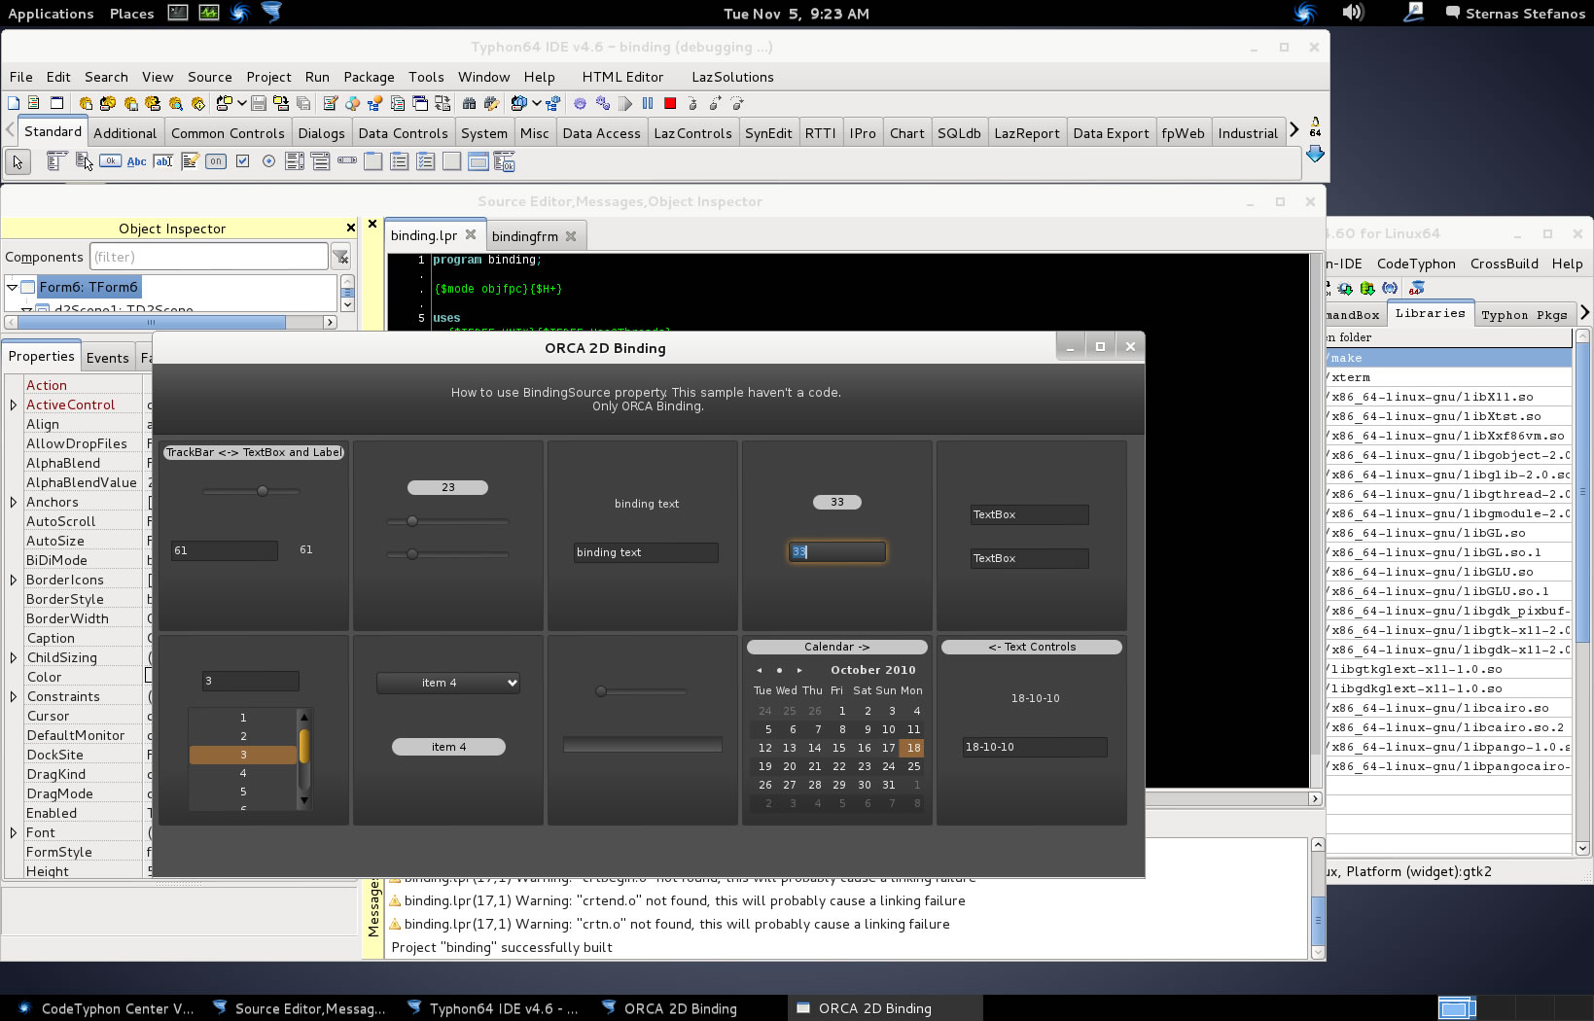Click the Pause debugging toolbar icon
Image resolution: width=1594 pixels, height=1021 pixels.
point(648,103)
